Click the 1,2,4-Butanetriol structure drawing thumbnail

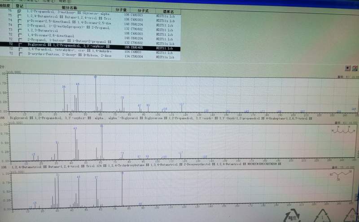point(341,175)
